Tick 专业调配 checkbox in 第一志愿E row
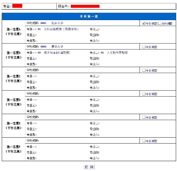This screenshot has width=177, height=171. [144, 117]
